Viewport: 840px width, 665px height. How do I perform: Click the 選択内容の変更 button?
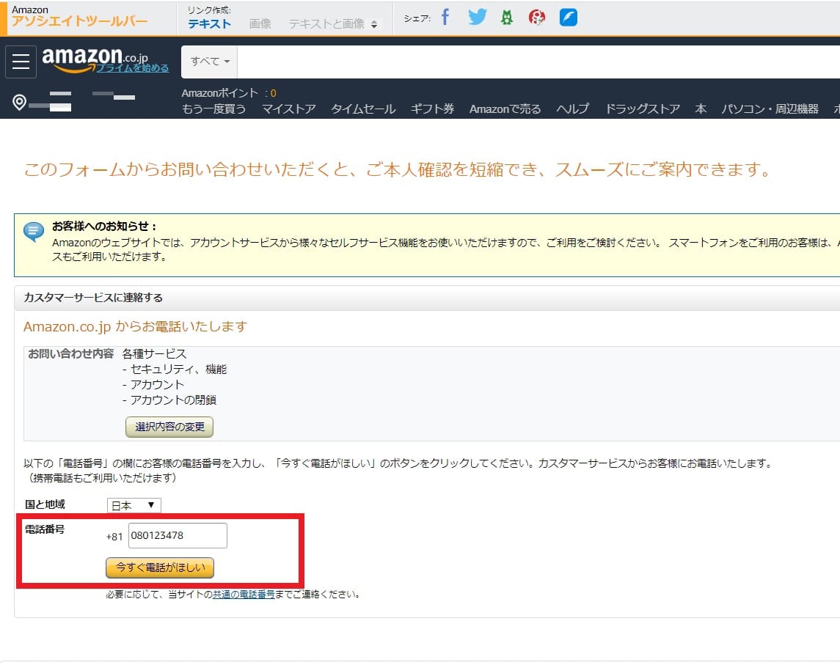pyautogui.click(x=169, y=427)
